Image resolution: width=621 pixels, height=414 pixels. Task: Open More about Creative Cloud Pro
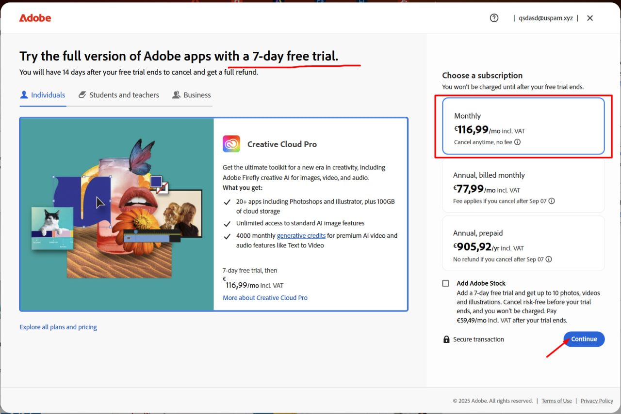point(265,298)
